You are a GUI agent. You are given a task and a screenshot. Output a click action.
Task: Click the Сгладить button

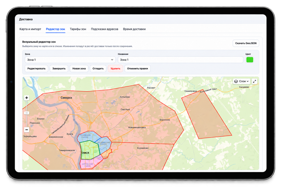click(98, 68)
